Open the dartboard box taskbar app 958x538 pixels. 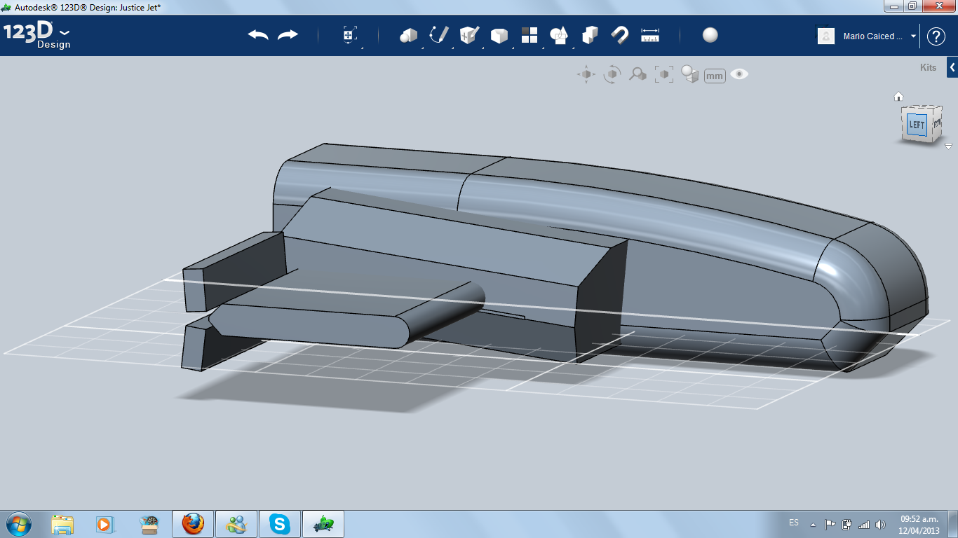[x=149, y=524]
